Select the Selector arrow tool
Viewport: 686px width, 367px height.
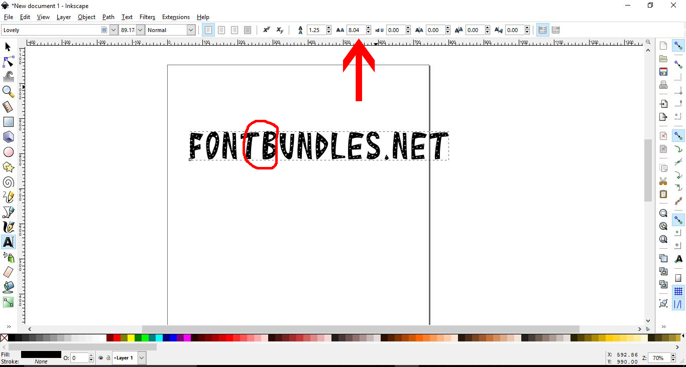(x=8, y=47)
